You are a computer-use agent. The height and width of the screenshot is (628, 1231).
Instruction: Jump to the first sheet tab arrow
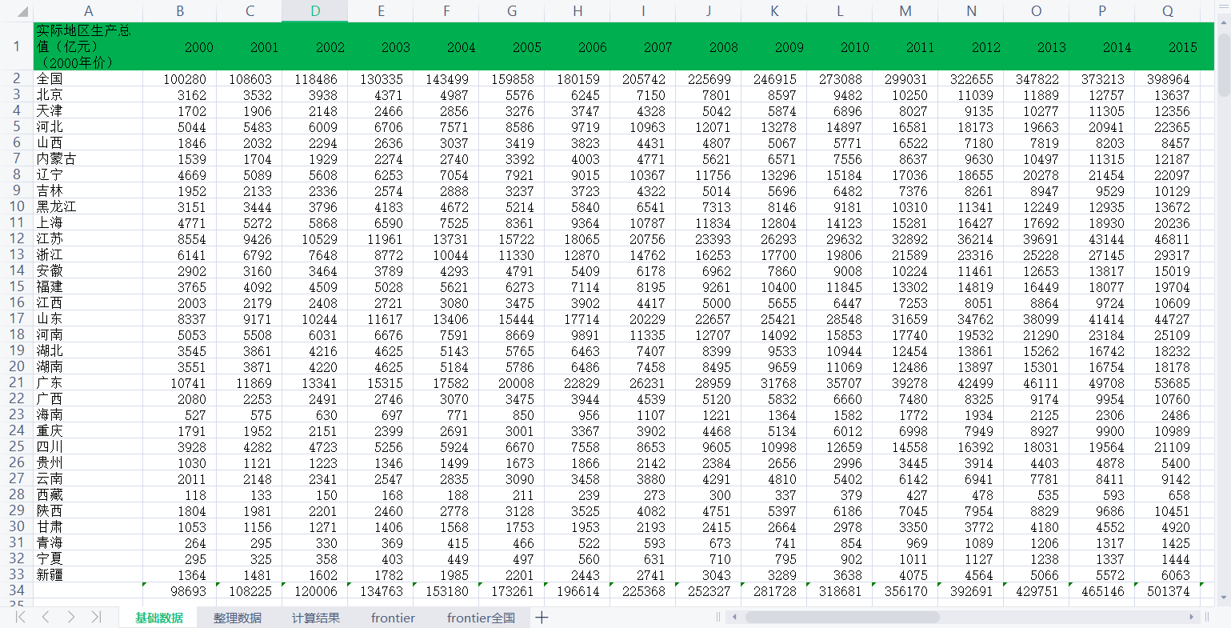21,617
